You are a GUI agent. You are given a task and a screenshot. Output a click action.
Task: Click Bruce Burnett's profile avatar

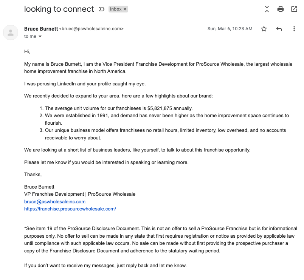pos(11,32)
